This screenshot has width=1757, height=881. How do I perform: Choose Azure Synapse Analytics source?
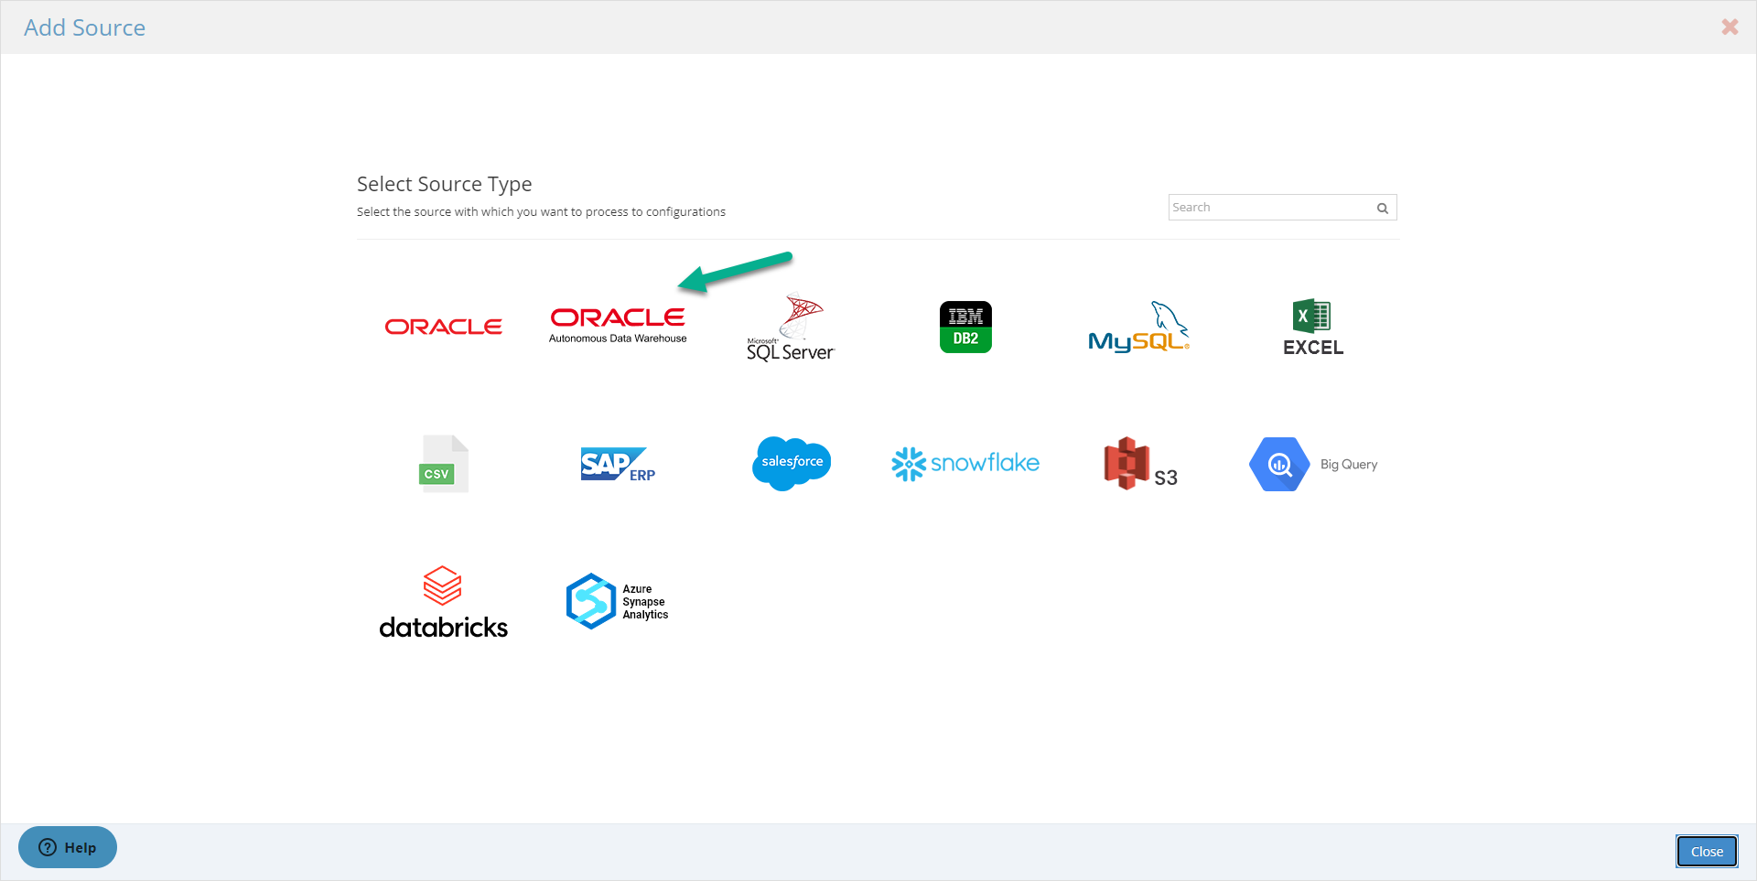point(618,601)
